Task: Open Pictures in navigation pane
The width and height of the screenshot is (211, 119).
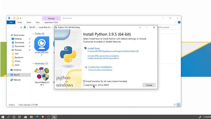Action: click(x=18, y=50)
